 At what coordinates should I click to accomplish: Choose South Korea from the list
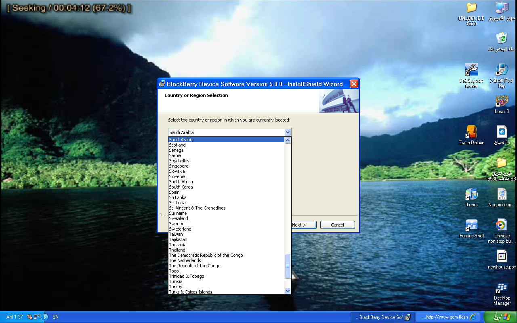pos(227,187)
